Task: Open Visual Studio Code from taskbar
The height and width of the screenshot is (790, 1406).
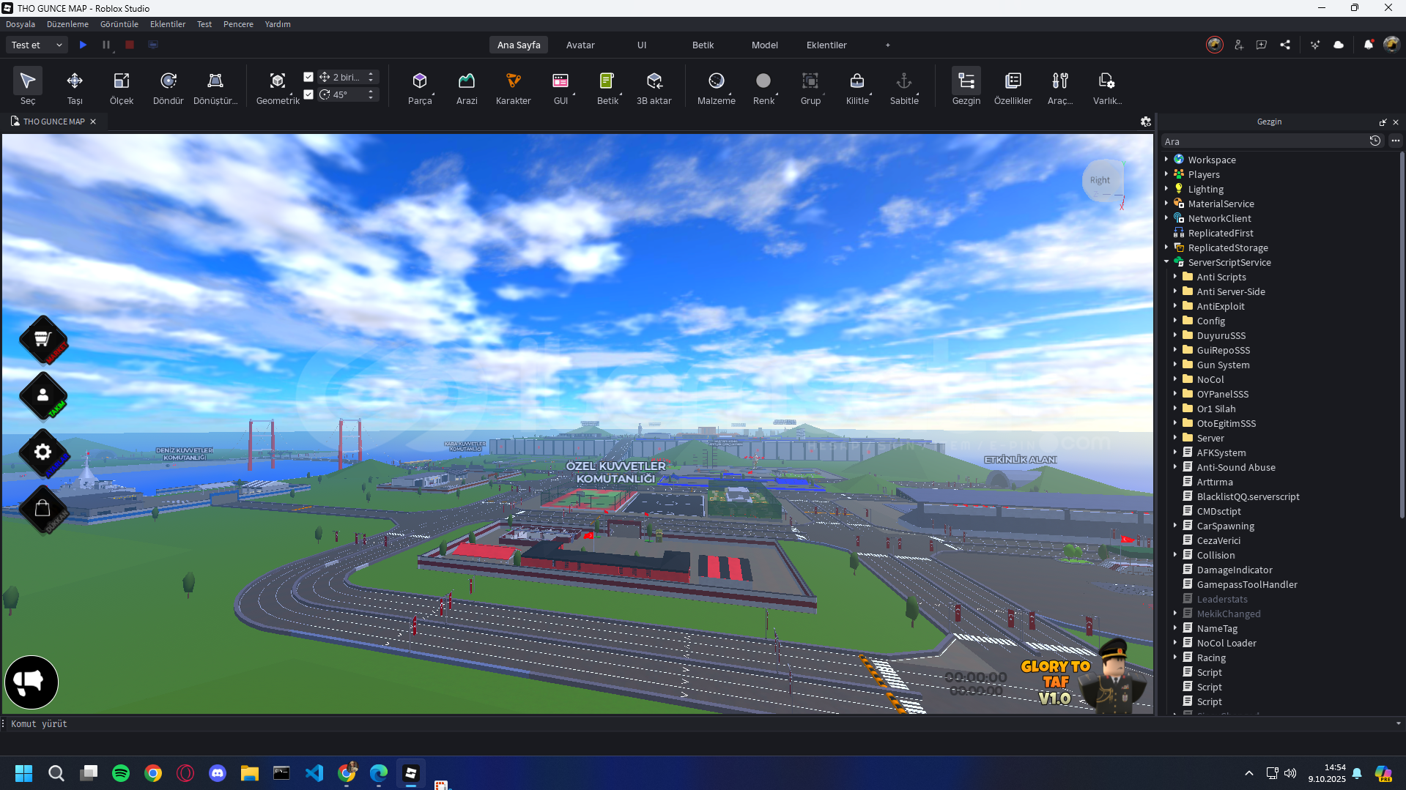Action: click(314, 772)
